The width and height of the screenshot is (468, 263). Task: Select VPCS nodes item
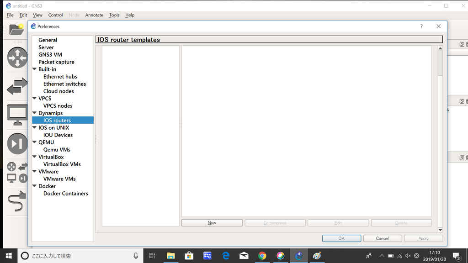click(58, 105)
